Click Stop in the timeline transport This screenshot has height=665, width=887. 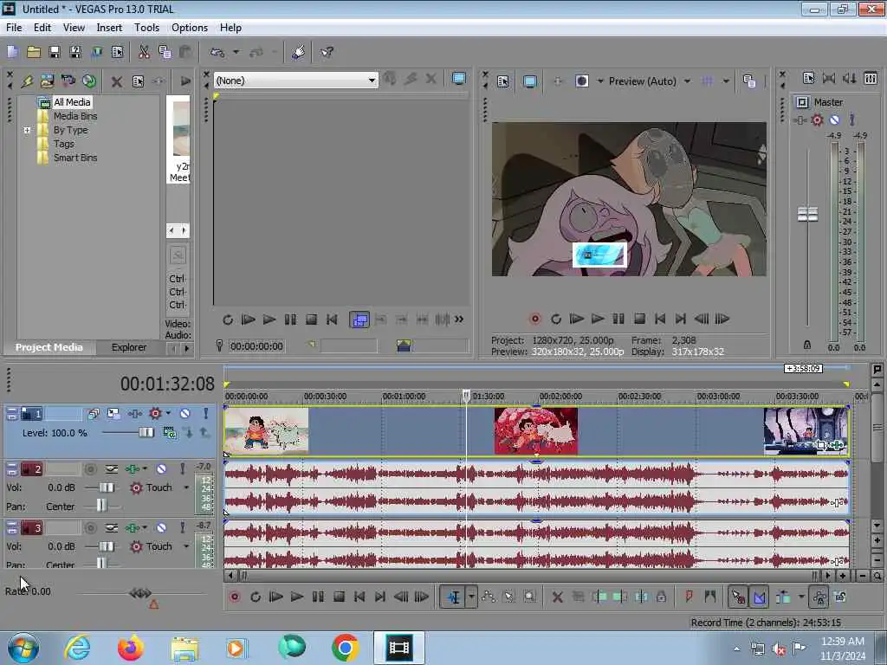[339, 597]
